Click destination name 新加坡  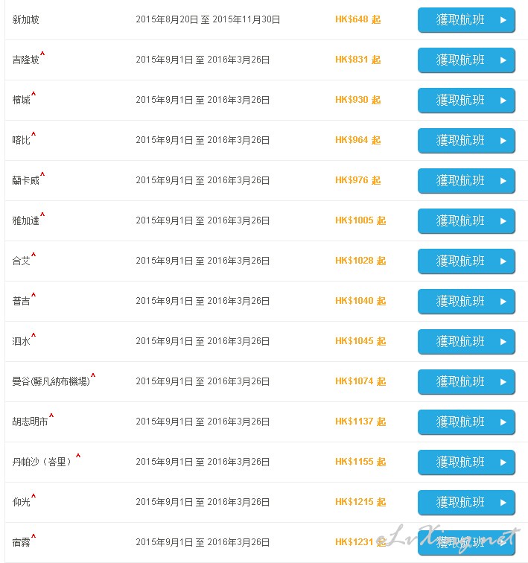[25, 19]
